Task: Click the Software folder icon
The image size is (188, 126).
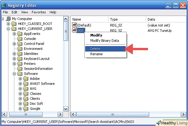Action: point(20,74)
